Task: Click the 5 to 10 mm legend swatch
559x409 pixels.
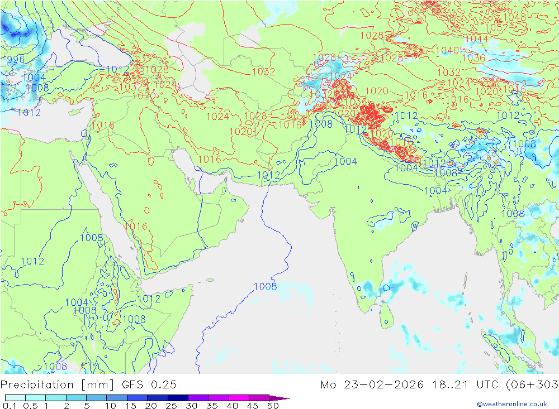Action: [x=97, y=398]
